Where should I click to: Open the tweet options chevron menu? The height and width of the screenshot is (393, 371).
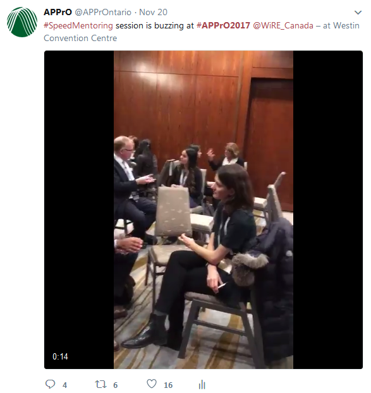[358, 12]
